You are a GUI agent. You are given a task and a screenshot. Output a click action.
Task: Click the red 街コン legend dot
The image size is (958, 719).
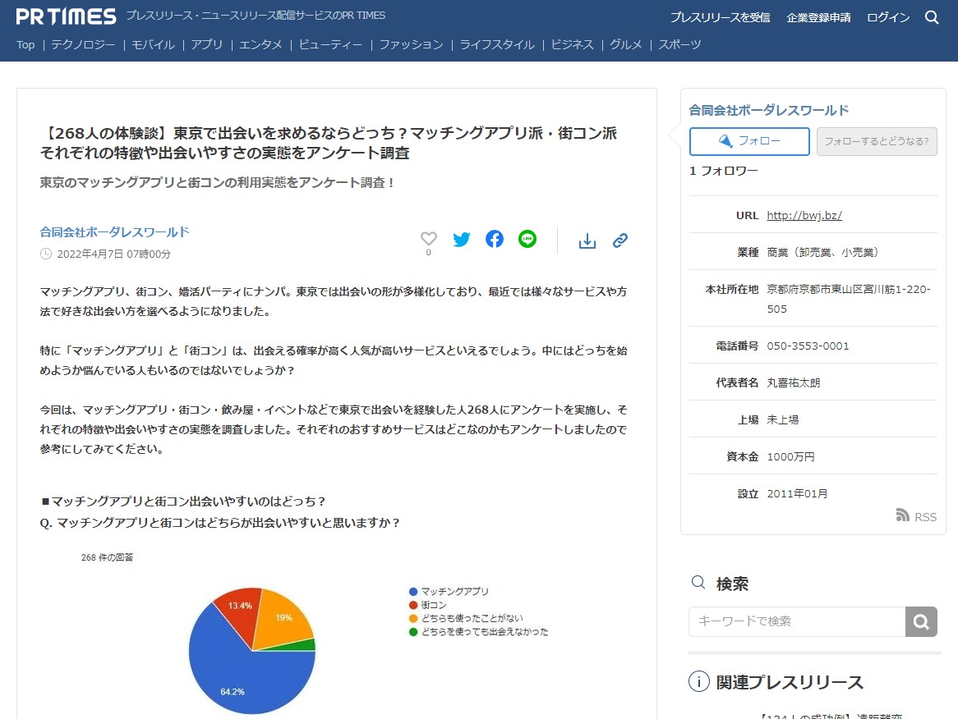tap(413, 605)
